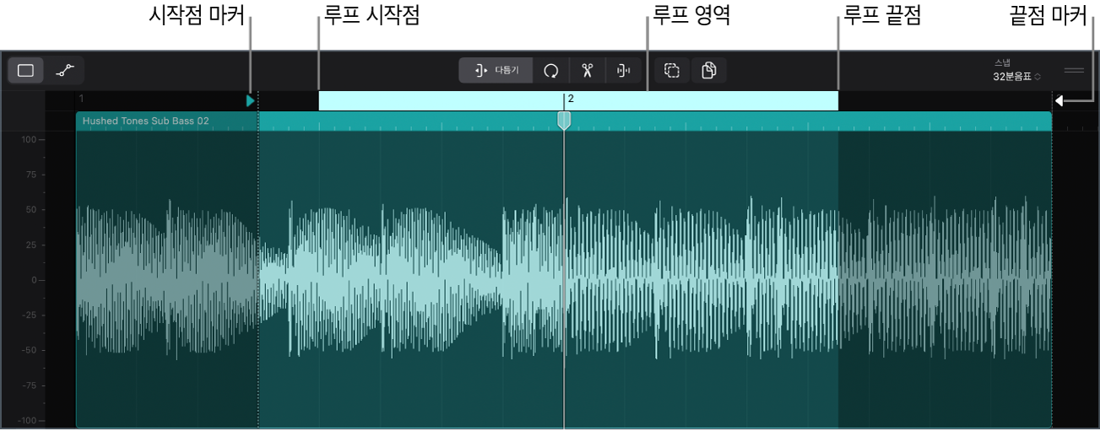The height and width of the screenshot is (431, 1100).
Task: Switch to the automation curve view
Action: pyautogui.click(x=64, y=71)
